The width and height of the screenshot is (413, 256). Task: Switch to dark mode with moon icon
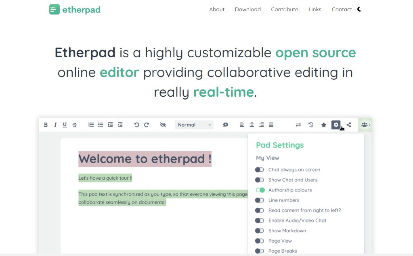click(359, 9)
